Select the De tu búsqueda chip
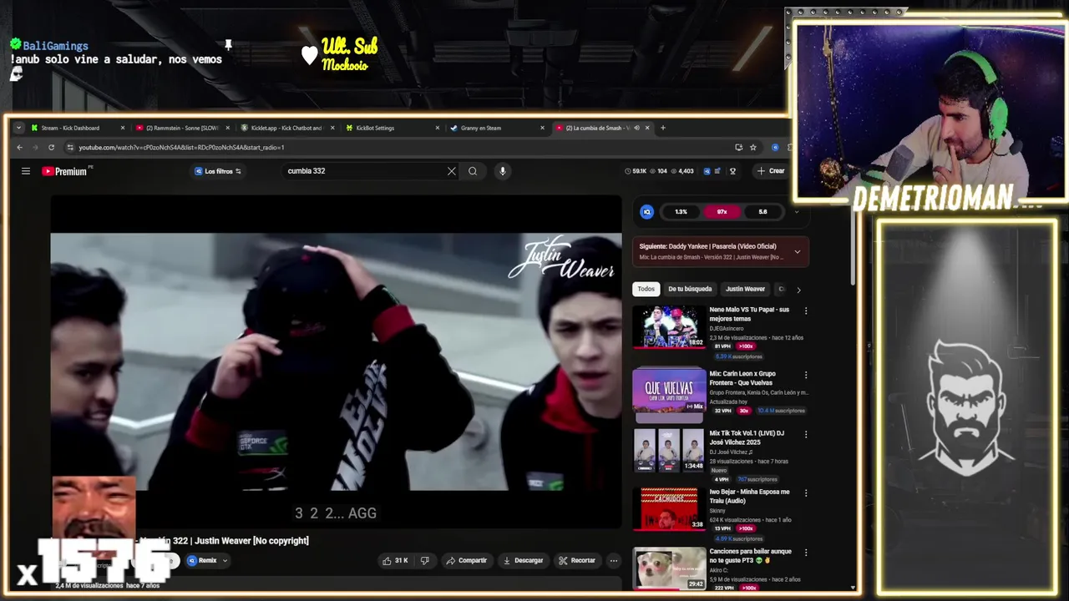This screenshot has height=601, width=1069. click(x=690, y=289)
